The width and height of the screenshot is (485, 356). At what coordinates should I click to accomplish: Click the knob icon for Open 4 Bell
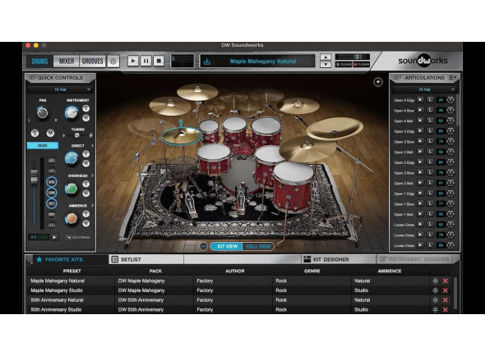tap(450, 121)
